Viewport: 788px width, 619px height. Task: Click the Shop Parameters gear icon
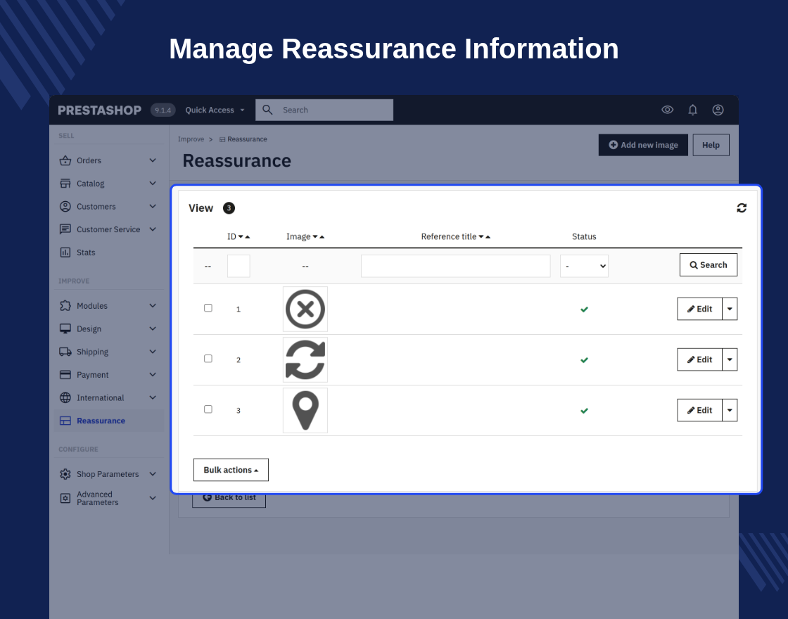(65, 474)
